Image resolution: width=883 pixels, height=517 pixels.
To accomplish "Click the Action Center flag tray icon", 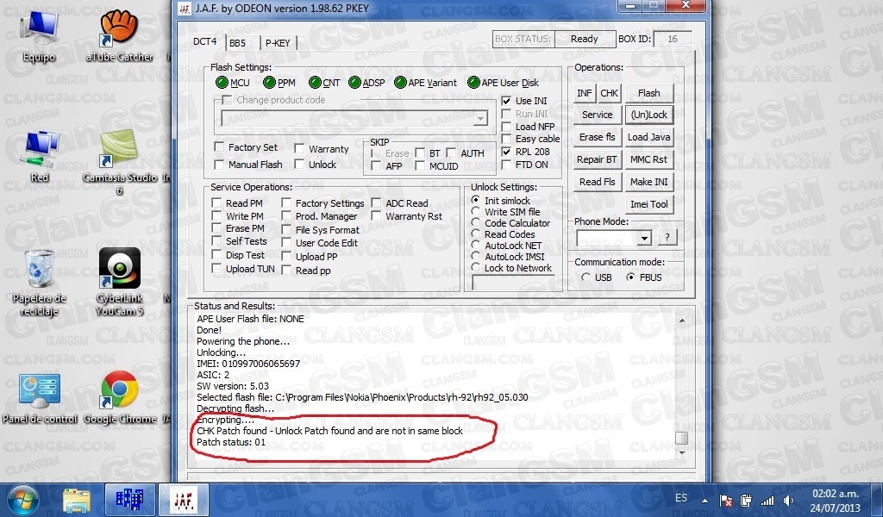I will (x=726, y=500).
